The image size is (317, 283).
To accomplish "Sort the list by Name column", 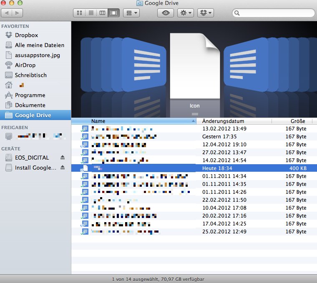I will (133, 121).
